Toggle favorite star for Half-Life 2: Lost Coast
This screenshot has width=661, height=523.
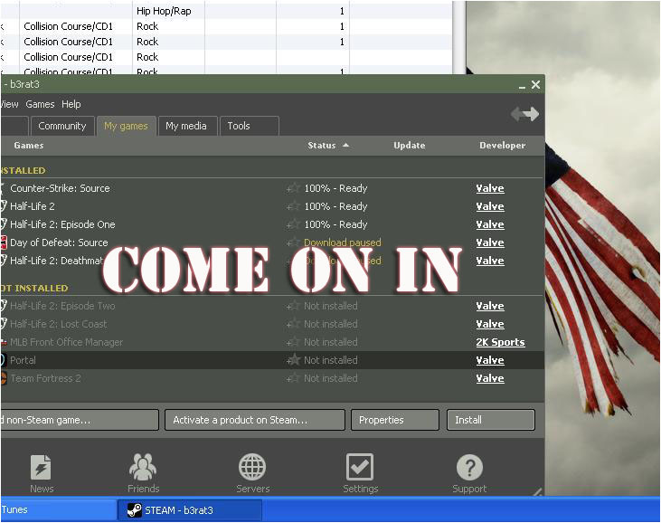pos(293,324)
